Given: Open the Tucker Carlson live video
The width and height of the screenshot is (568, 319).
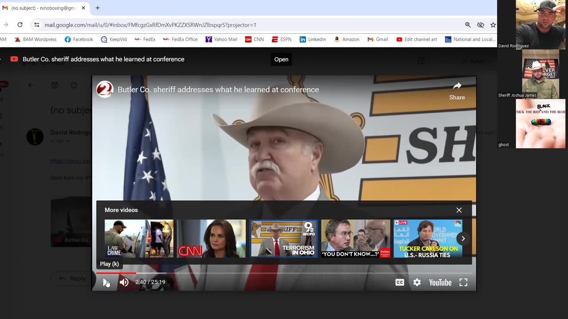Looking at the screenshot, I should tap(428, 238).
